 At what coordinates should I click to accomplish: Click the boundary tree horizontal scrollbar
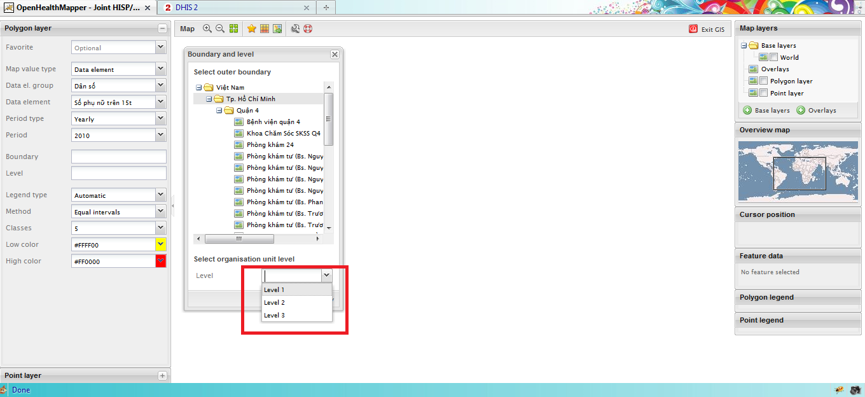[x=240, y=239]
